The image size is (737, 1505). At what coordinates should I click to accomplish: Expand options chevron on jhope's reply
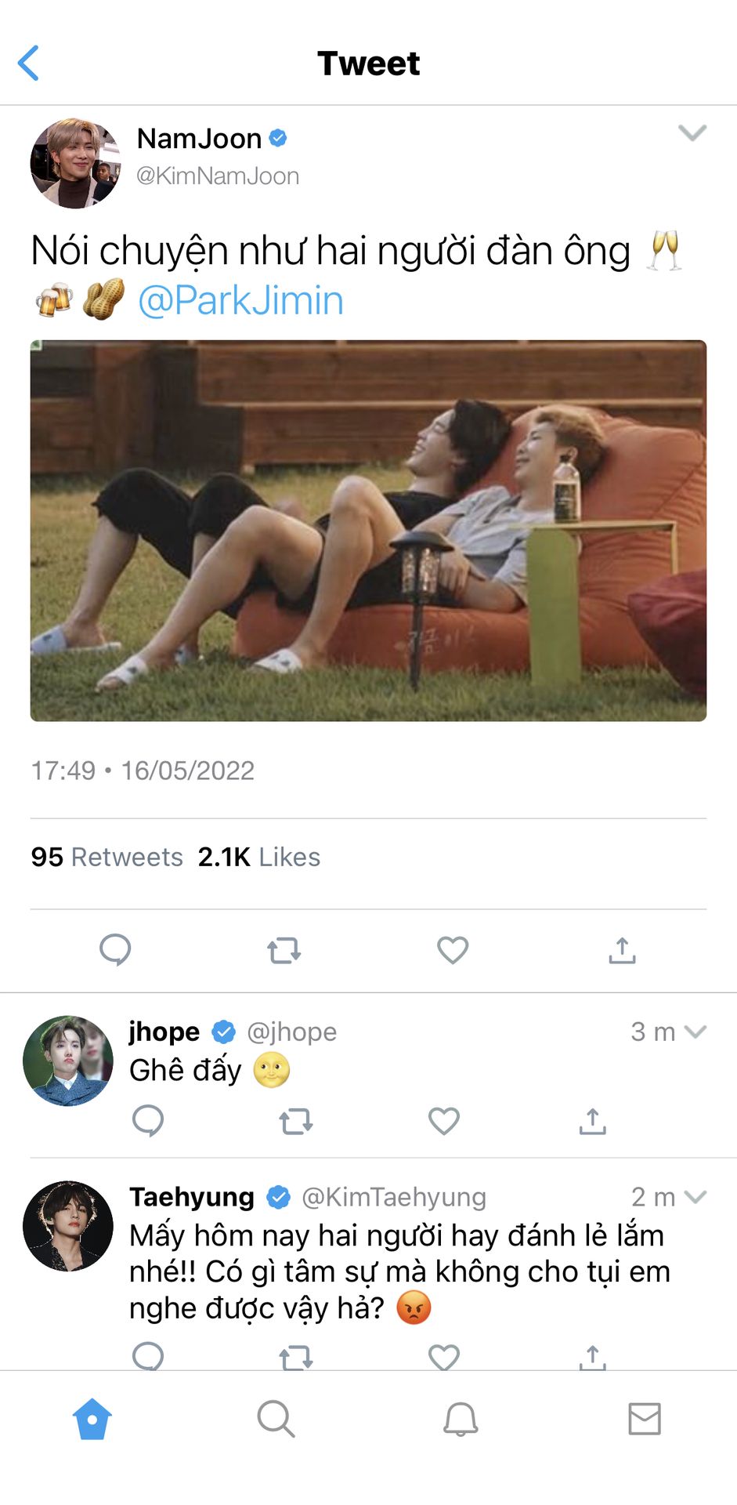pyautogui.click(x=695, y=1032)
